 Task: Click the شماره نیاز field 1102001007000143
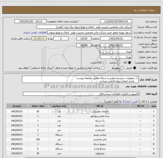tap(116, 21)
